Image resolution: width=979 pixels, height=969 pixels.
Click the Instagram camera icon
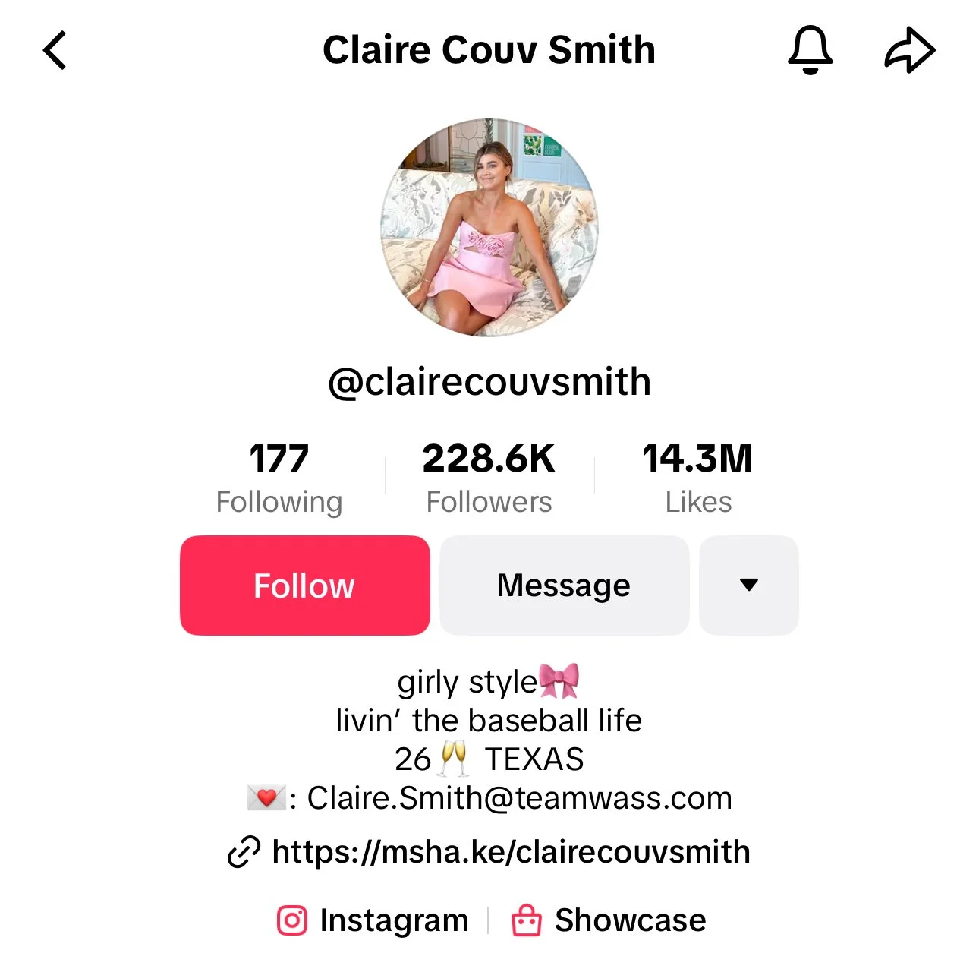[x=292, y=920]
